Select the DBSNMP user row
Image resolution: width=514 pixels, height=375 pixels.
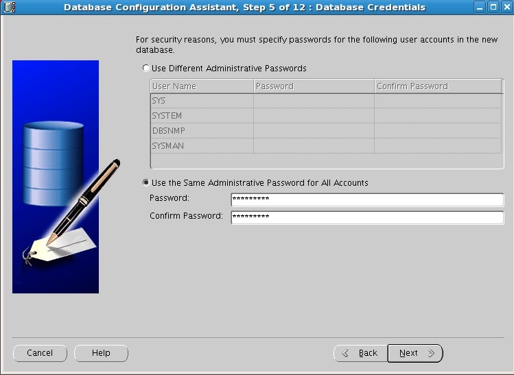click(326, 131)
